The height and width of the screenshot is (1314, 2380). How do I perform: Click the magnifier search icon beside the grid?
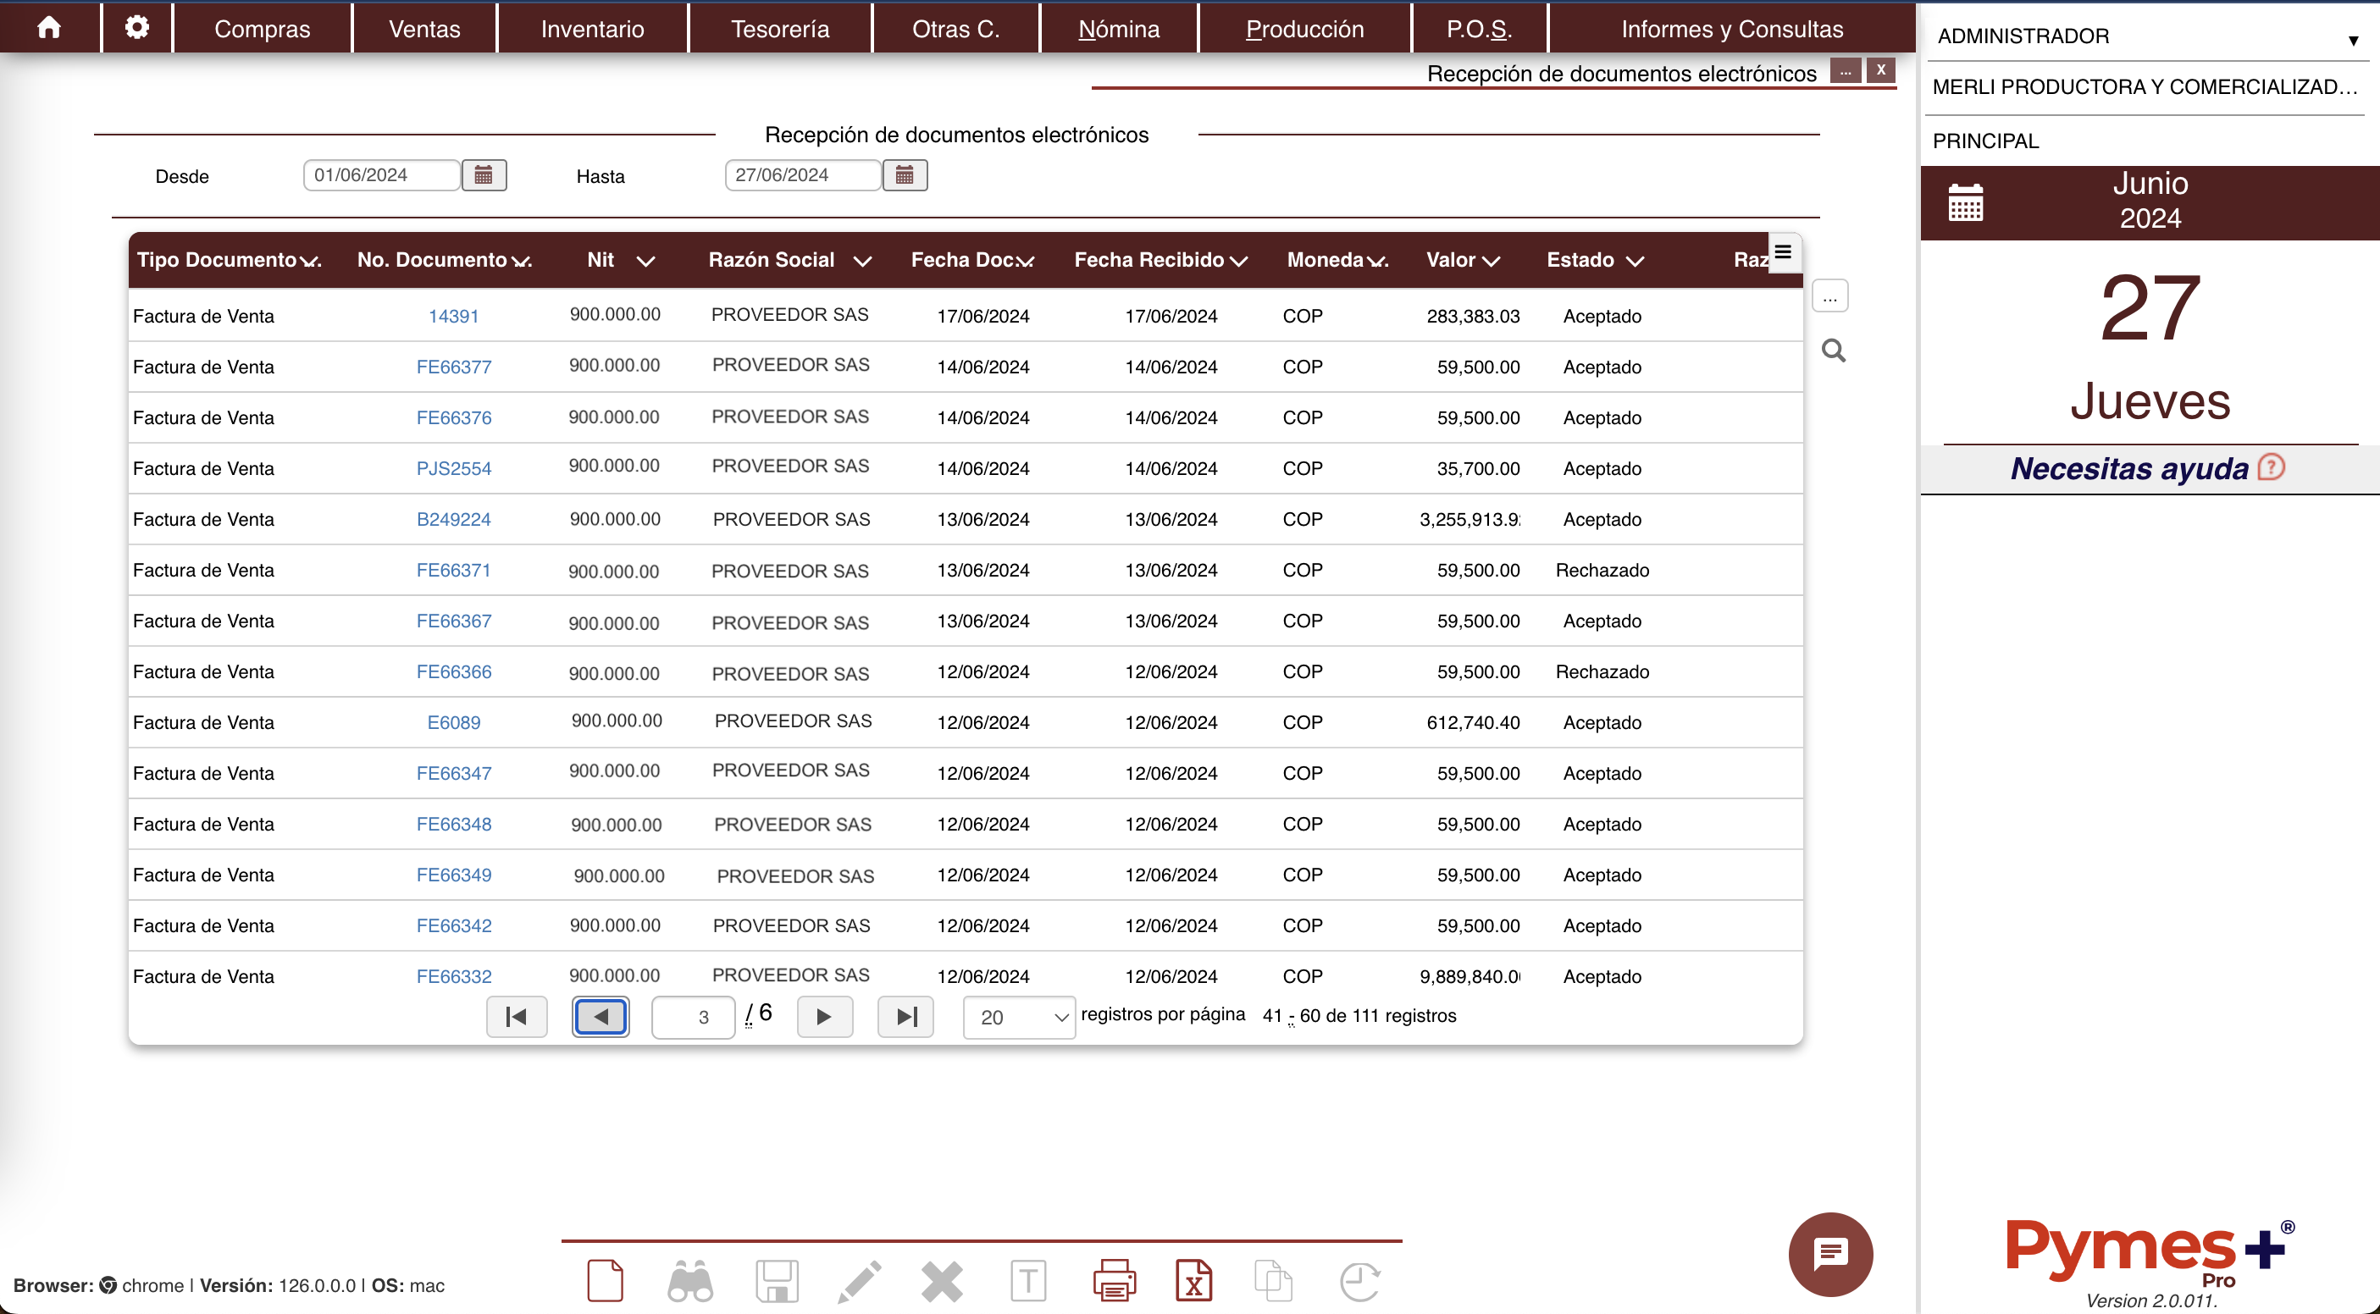pos(1833,350)
